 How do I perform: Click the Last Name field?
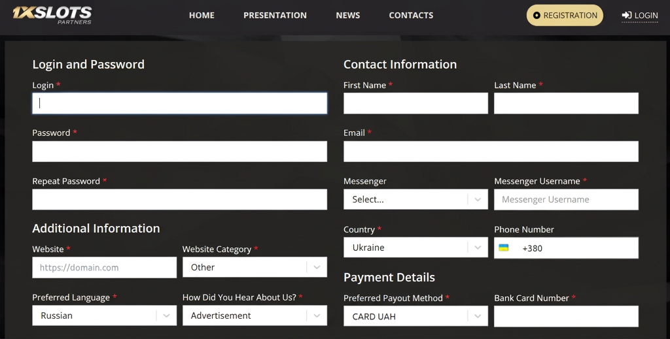566,103
